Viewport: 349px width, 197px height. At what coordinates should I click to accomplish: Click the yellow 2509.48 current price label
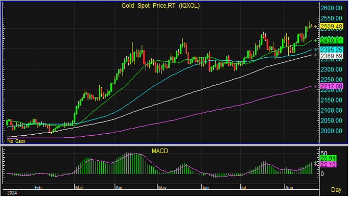coord(331,27)
